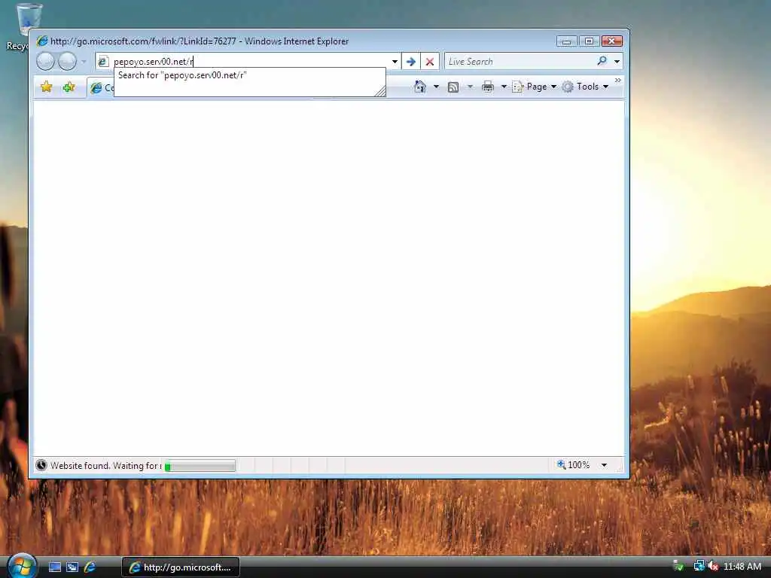771x578 pixels.
Task: Click the Back navigation button
Action: pos(45,62)
